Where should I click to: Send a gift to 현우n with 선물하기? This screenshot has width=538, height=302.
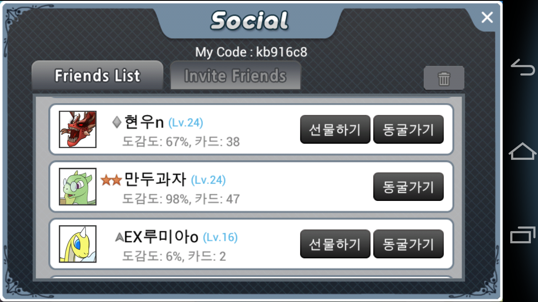pyautogui.click(x=335, y=130)
